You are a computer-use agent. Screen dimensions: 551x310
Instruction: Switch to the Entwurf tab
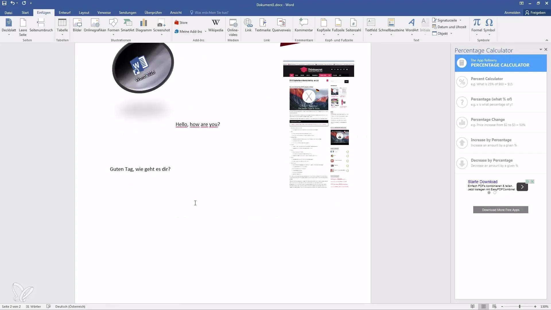tap(65, 13)
